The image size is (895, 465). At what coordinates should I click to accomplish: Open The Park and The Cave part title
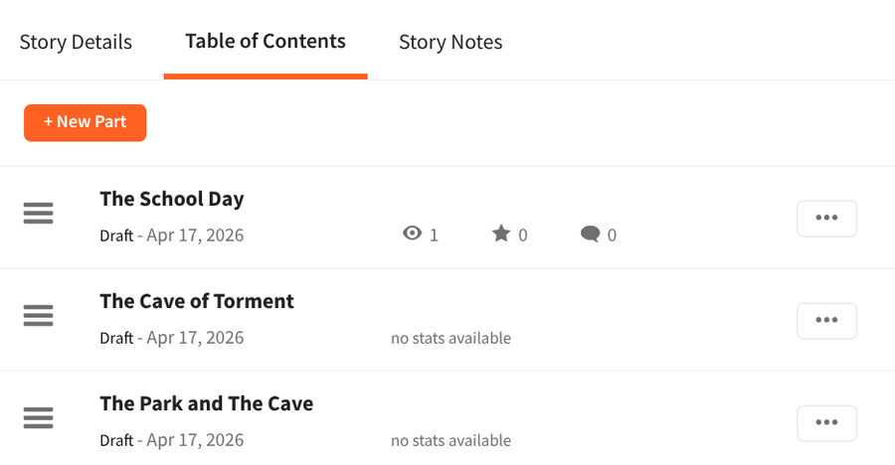tap(207, 403)
